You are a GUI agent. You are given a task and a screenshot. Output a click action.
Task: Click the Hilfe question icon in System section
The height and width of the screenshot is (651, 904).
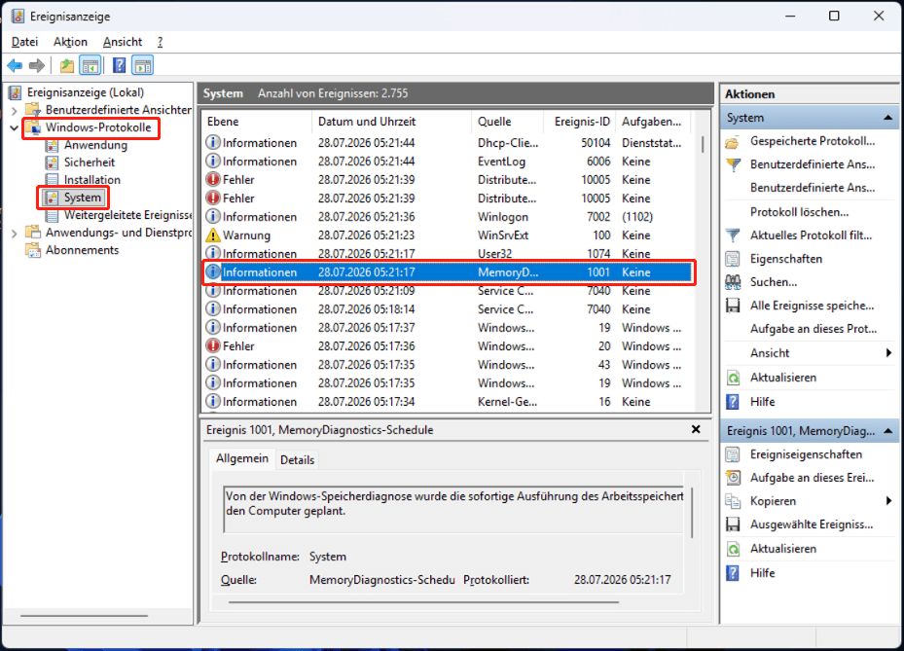pos(733,402)
